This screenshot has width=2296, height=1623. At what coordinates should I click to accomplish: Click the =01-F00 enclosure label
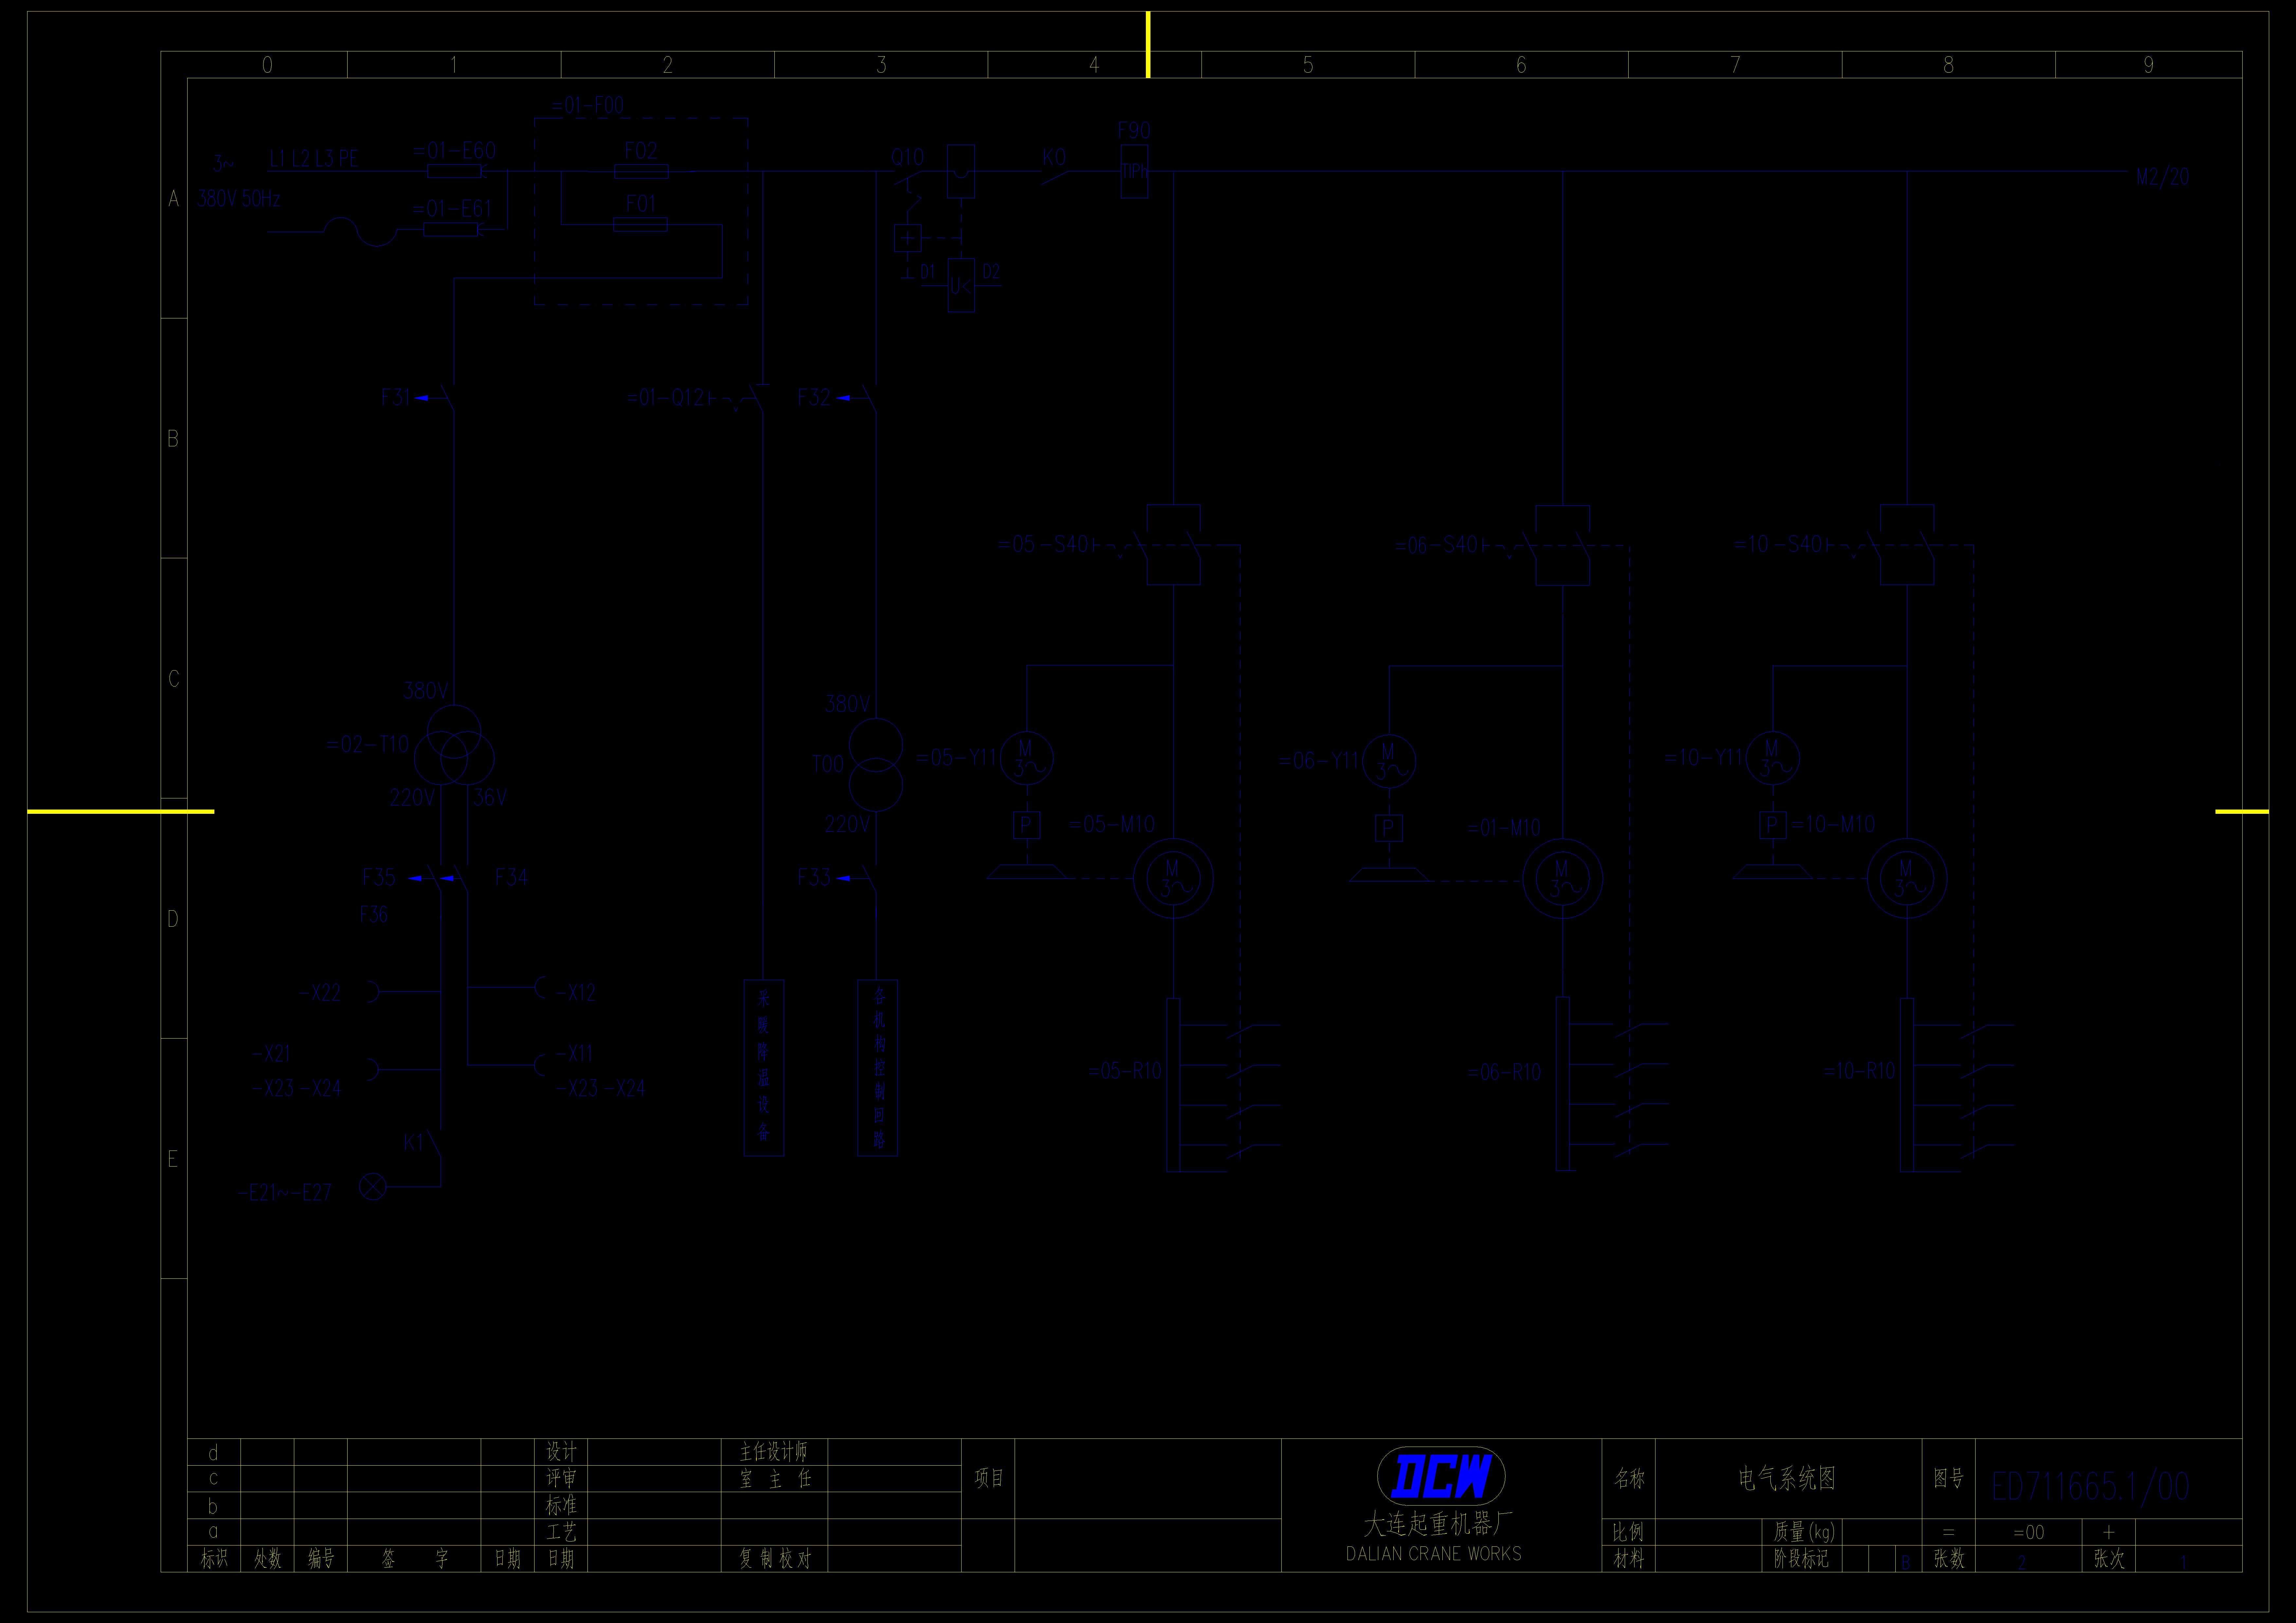(588, 105)
